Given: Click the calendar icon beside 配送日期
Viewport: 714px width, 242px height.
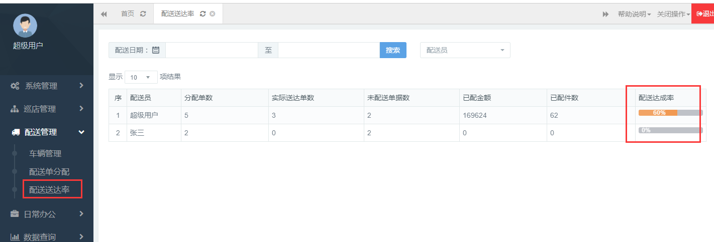Looking at the screenshot, I should (156, 50).
